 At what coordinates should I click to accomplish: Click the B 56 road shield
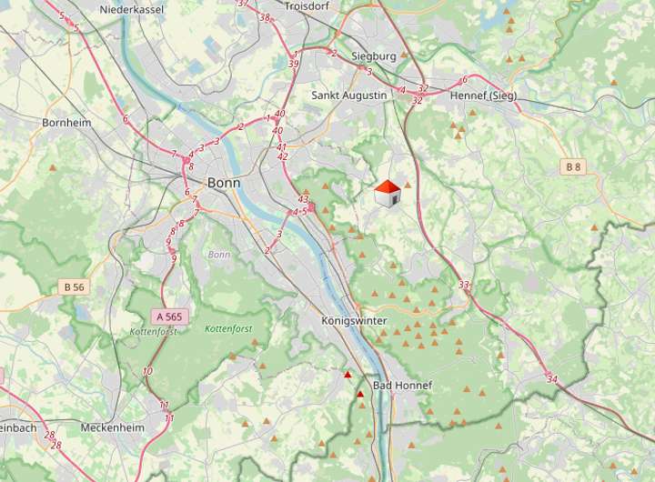pyautogui.click(x=74, y=287)
